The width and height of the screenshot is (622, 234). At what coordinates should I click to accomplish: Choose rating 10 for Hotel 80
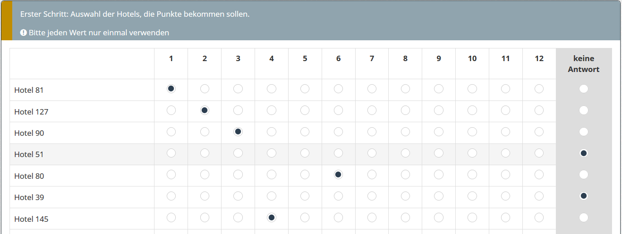coord(472,175)
